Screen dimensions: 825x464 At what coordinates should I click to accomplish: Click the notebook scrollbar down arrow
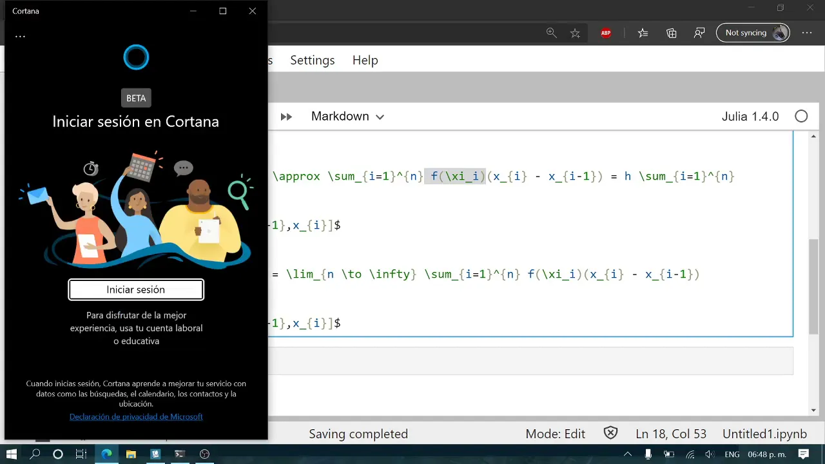click(813, 411)
